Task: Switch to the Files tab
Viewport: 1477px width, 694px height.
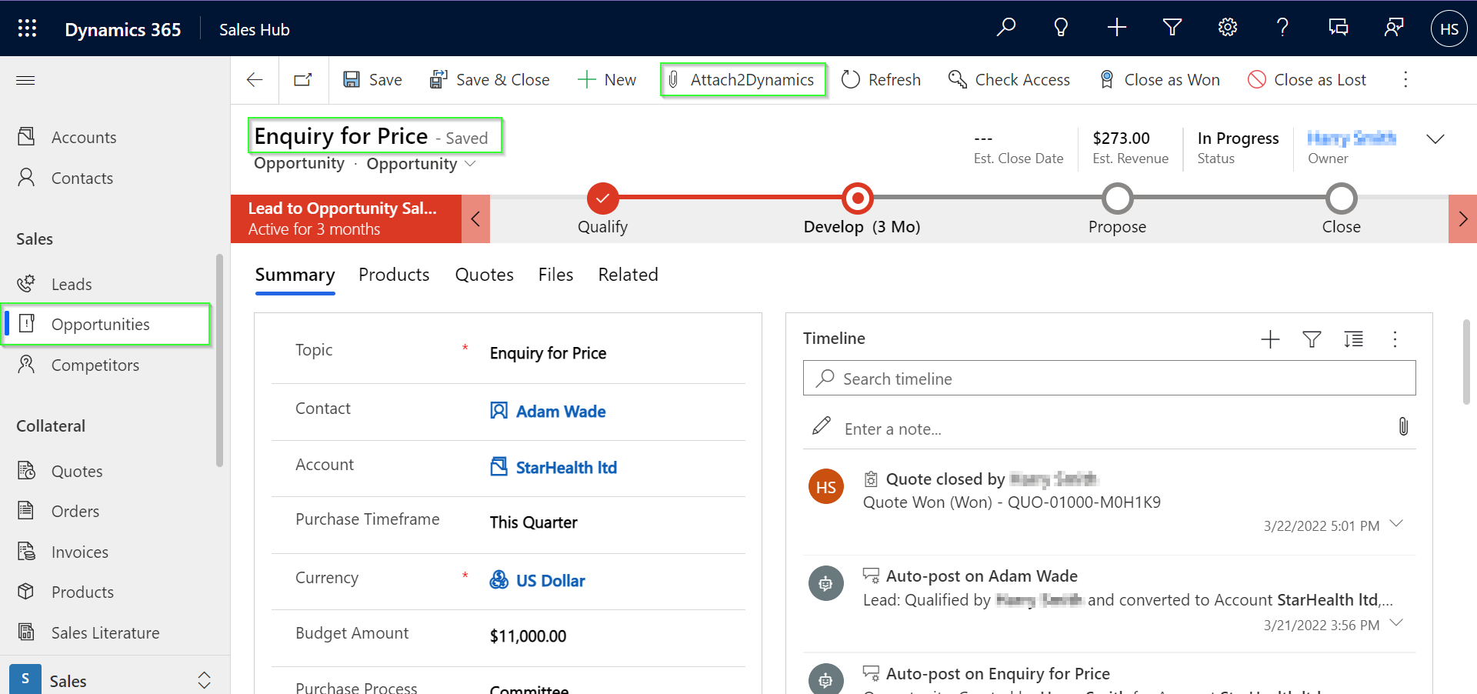Action: pos(555,275)
